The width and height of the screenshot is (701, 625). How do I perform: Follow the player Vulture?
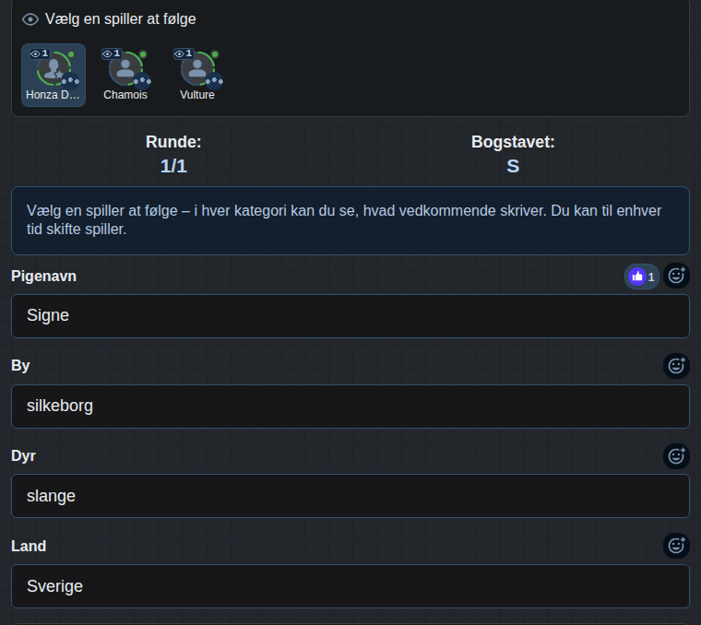[197, 75]
